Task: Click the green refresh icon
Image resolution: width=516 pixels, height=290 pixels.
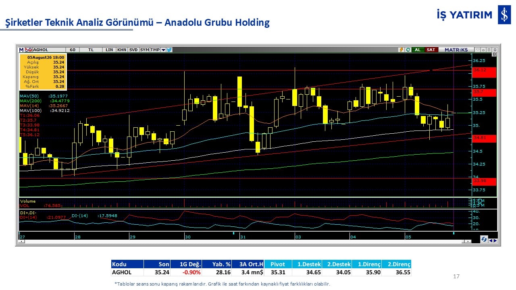Action: point(408,50)
